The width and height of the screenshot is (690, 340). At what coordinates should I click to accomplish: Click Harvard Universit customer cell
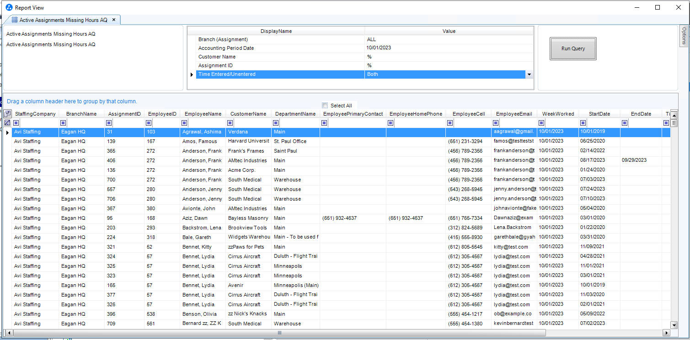[248, 141]
